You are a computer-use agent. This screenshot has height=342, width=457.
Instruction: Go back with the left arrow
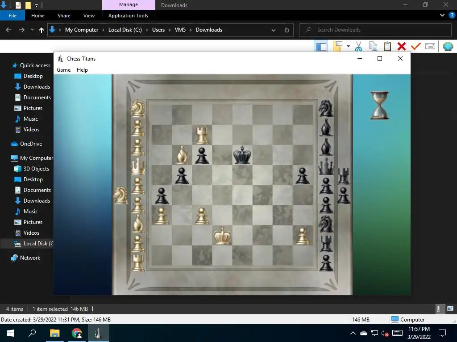point(8,30)
